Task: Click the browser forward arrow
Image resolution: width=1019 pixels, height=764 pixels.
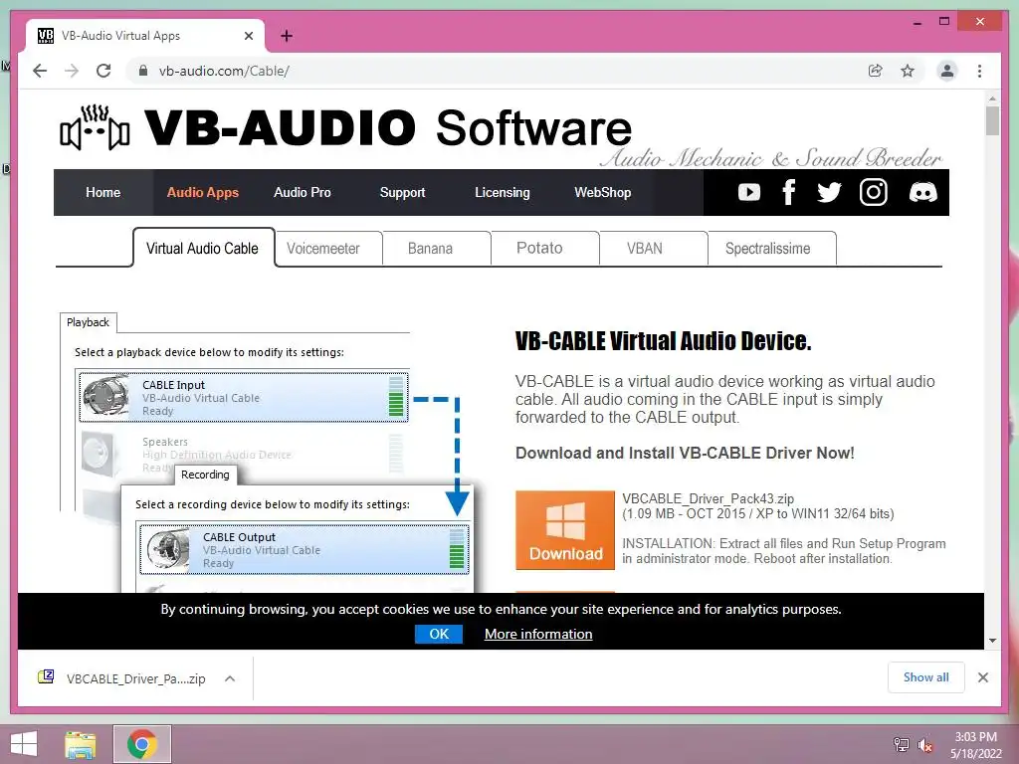Action: (72, 71)
